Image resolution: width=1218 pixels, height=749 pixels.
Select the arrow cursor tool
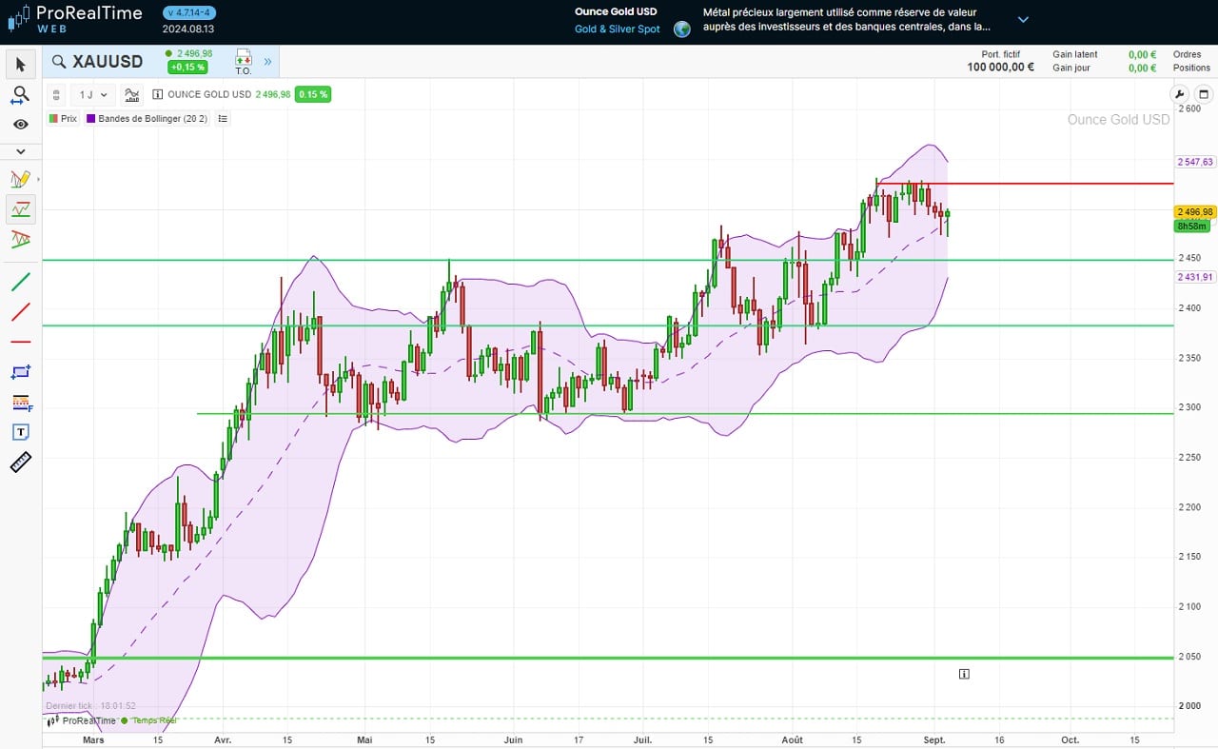[21, 65]
